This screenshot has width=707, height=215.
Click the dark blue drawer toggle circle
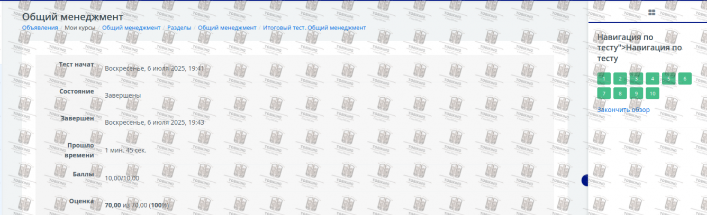coord(585,180)
